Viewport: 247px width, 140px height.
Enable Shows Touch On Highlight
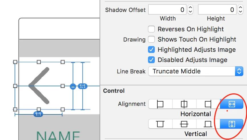point(152,39)
